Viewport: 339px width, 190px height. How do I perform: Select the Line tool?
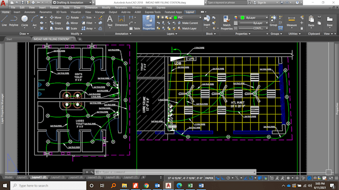[4, 21]
